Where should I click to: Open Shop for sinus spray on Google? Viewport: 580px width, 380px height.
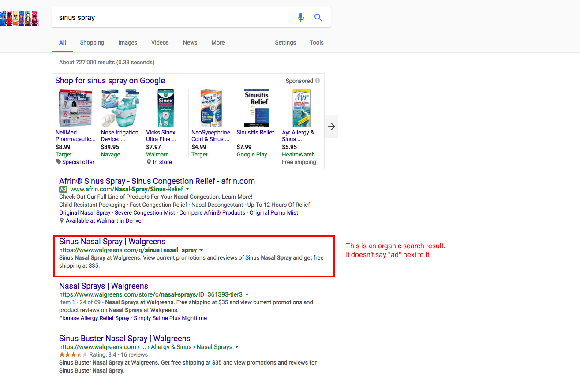point(110,81)
